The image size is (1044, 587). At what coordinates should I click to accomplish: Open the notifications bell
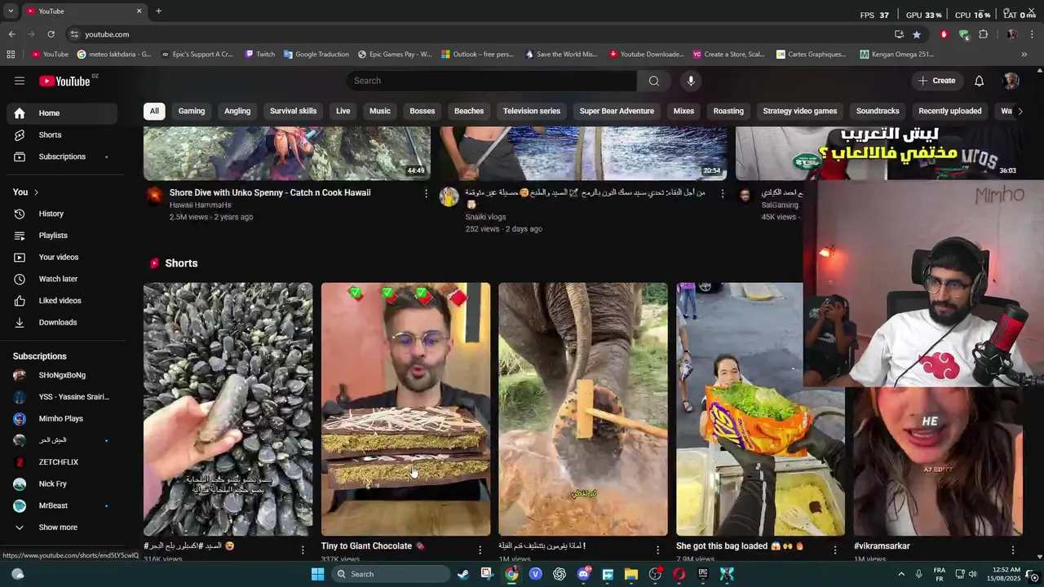click(979, 81)
